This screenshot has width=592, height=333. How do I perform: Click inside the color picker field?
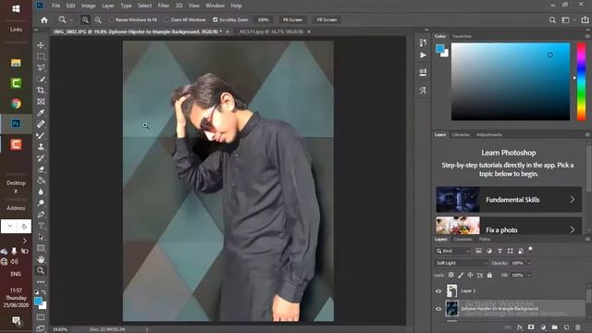511,81
